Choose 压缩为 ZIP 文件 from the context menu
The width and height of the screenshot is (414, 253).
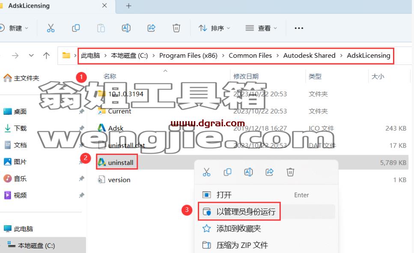coord(266,245)
